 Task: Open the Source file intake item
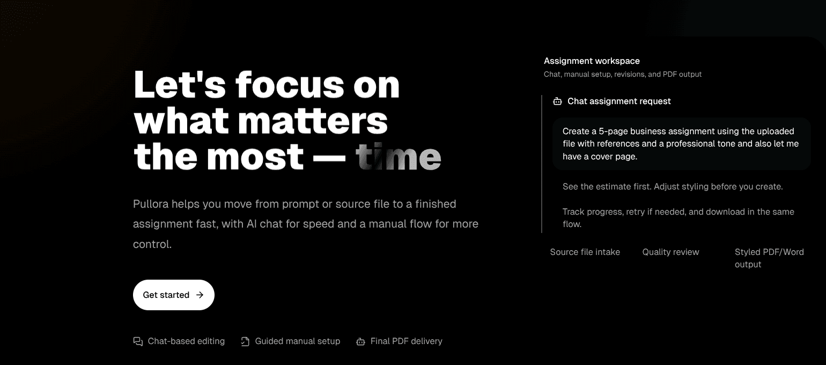pyautogui.click(x=585, y=252)
